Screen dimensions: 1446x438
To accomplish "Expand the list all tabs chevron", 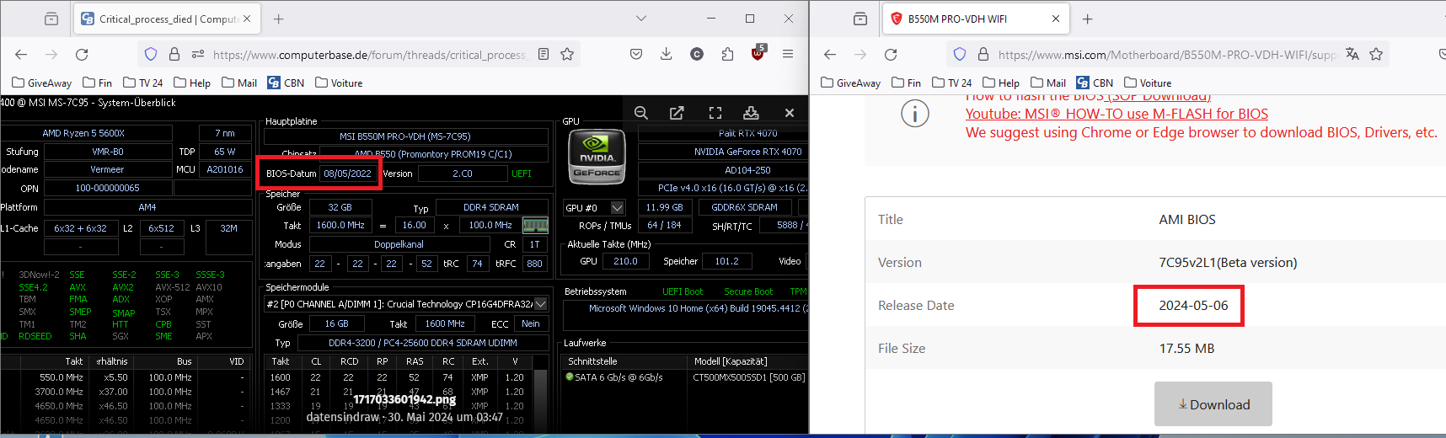I will tap(641, 19).
